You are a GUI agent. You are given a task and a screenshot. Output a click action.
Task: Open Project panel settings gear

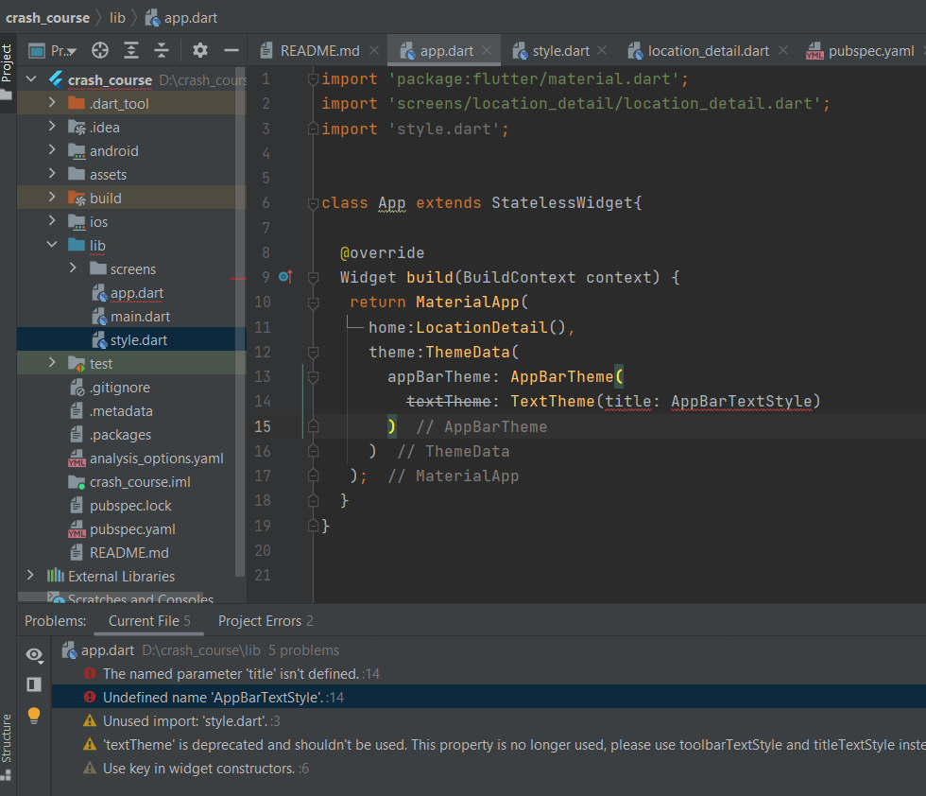(x=199, y=51)
